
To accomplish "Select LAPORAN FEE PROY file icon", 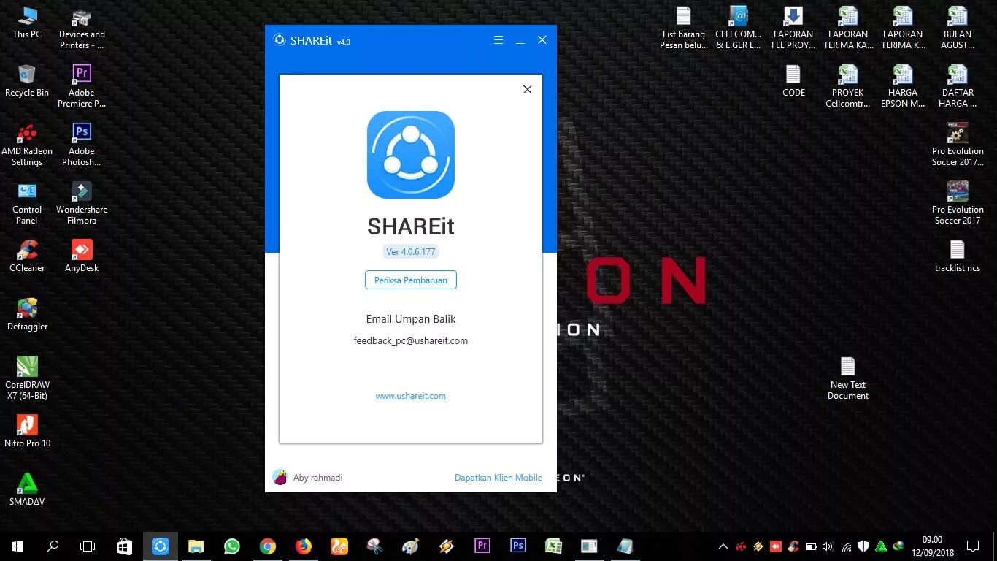I will (x=793, y=29).
